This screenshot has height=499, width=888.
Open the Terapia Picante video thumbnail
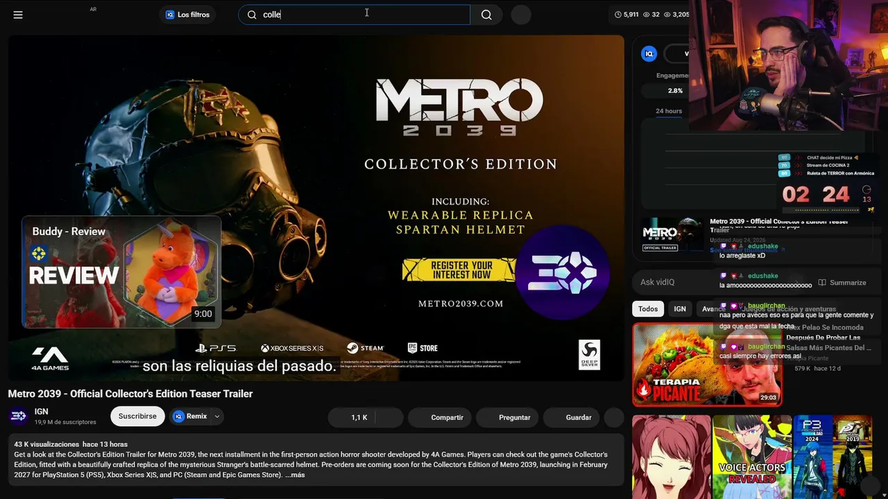[707, 365]
